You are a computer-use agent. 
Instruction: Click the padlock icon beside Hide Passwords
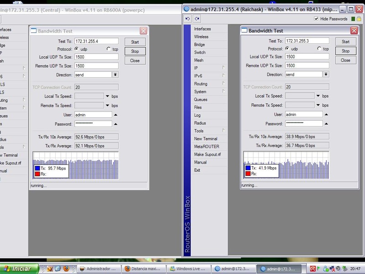pos(359,19)
